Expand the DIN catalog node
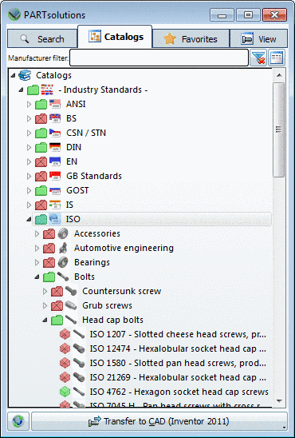 click(x=29, y=148)
